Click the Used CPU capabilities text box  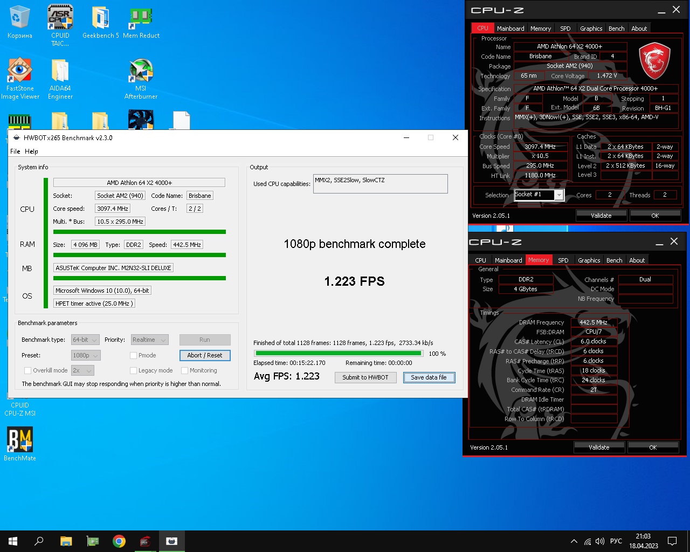(x=381, y=184)
